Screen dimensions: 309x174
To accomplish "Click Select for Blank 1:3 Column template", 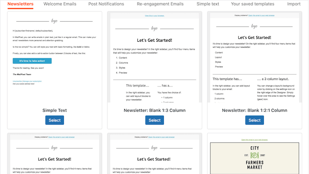I will pyautogui.click(x=154, y=120).
